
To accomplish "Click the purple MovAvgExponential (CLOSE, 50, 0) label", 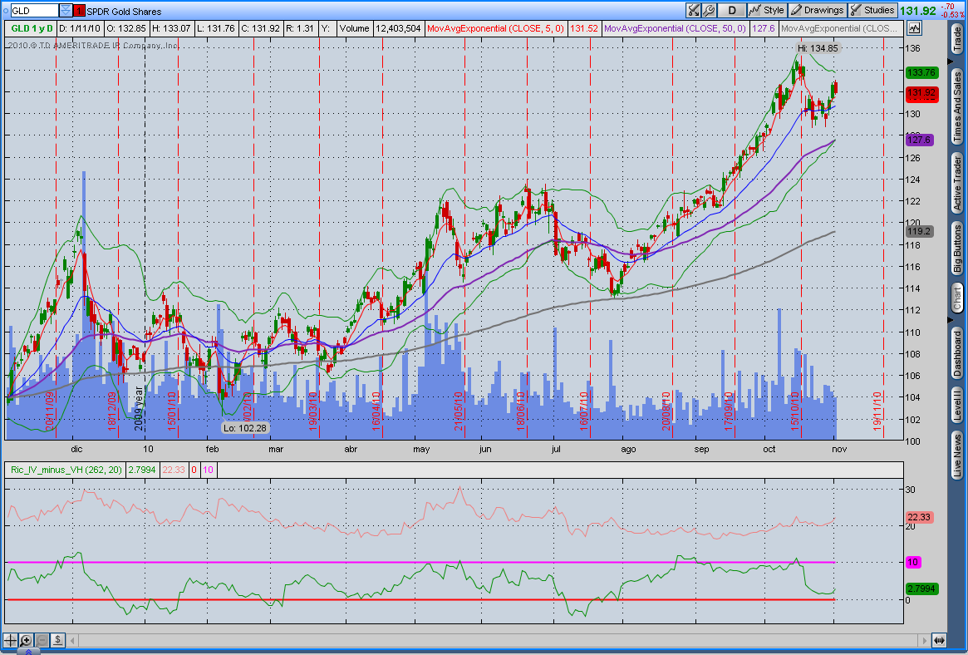I will [x=675, y=28].
